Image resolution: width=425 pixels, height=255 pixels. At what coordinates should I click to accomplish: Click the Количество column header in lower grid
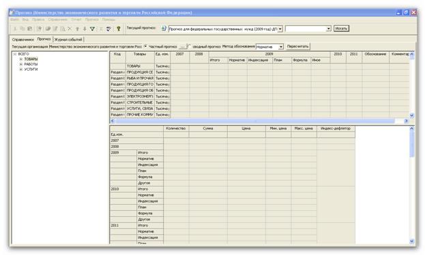[x=176, y=128]
